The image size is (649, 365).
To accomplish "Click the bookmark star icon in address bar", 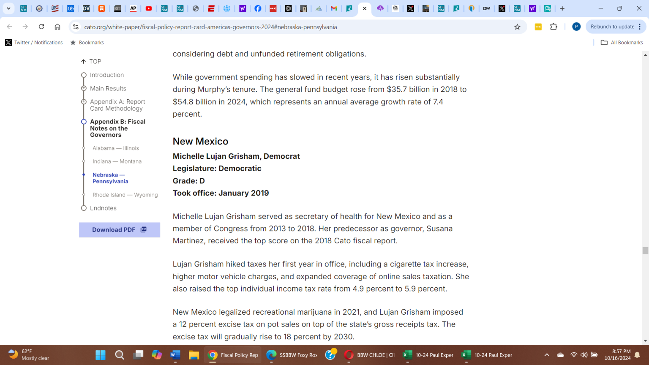I will tap(517, 27).
